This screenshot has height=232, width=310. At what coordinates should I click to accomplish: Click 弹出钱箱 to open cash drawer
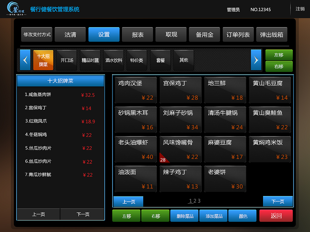272,34
